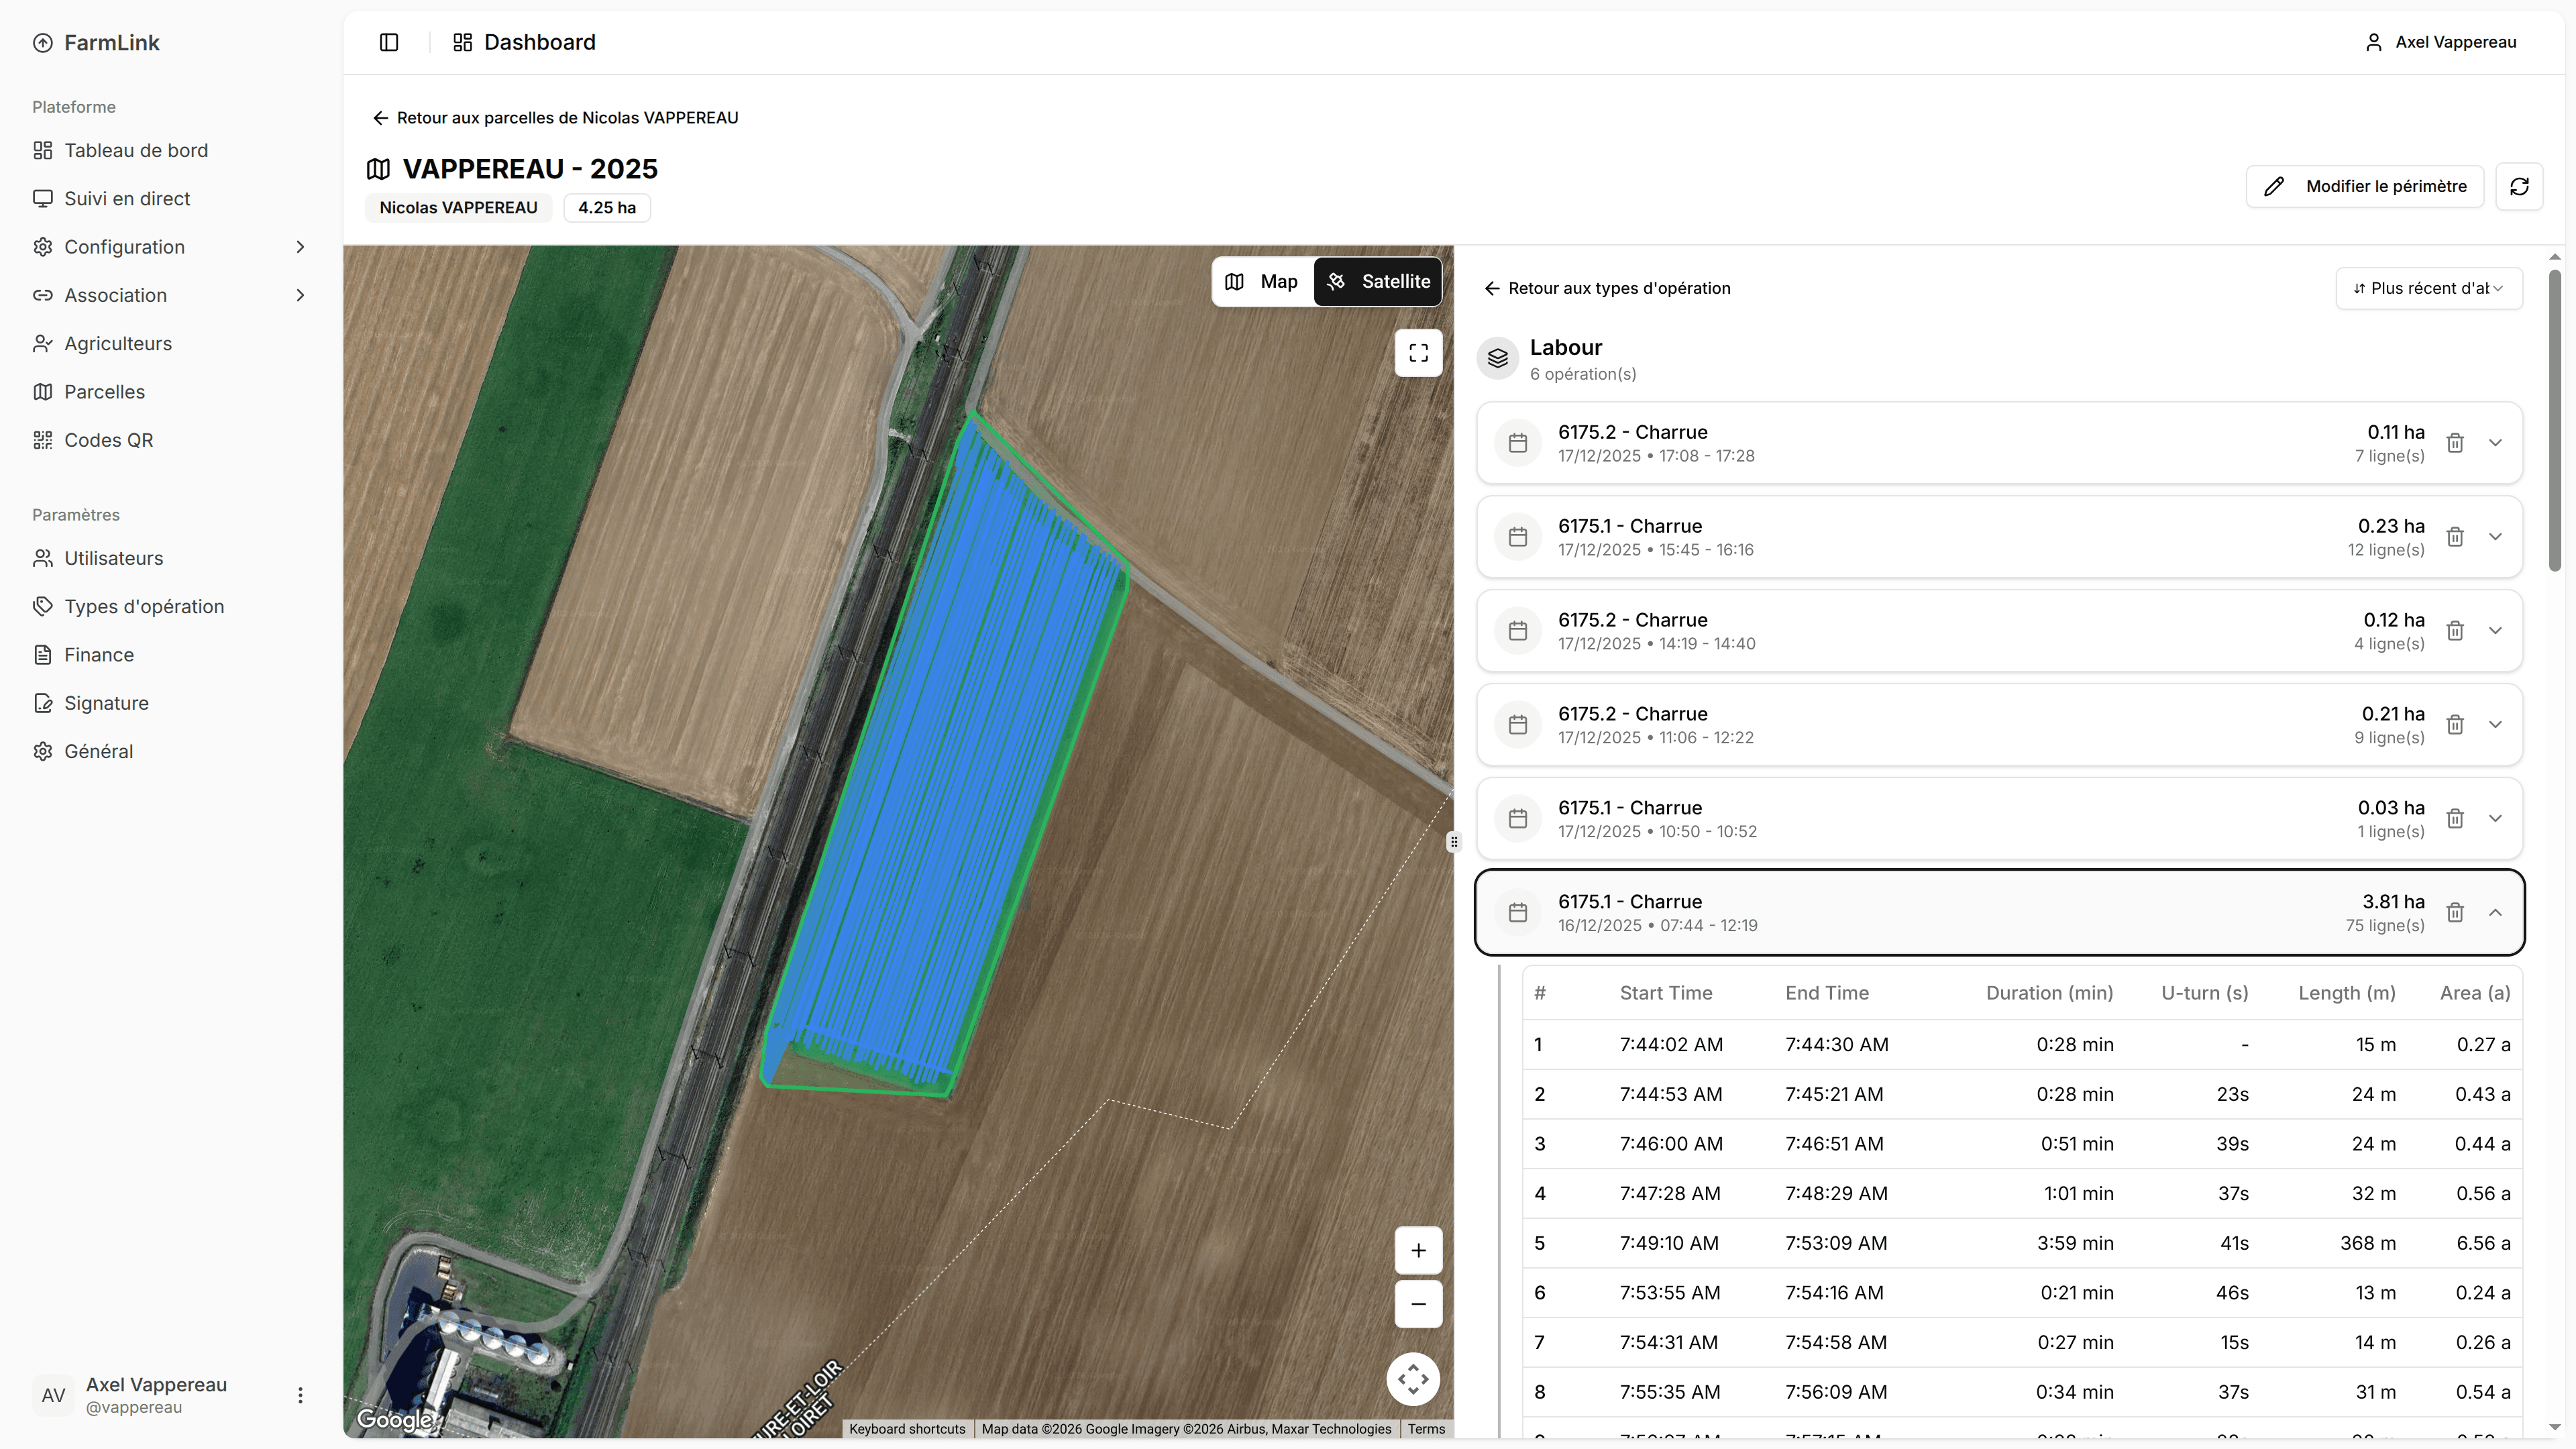Image resolution: width=2576 pixels, height=1449 pixels.
Task: Click the panel resize handle beside map
Action: pyautogui.click(x=1453, y=842)
